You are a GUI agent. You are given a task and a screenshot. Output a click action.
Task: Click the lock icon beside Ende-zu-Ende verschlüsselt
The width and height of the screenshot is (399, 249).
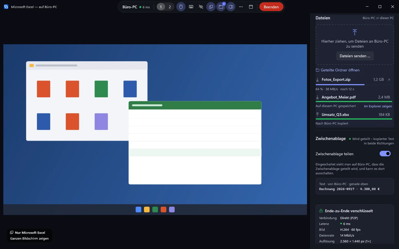[x=321, y=211]
